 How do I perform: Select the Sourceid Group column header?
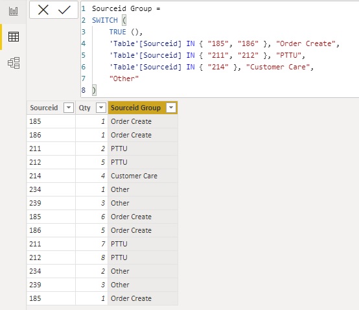pyautogui.click(x=143, y=108)
